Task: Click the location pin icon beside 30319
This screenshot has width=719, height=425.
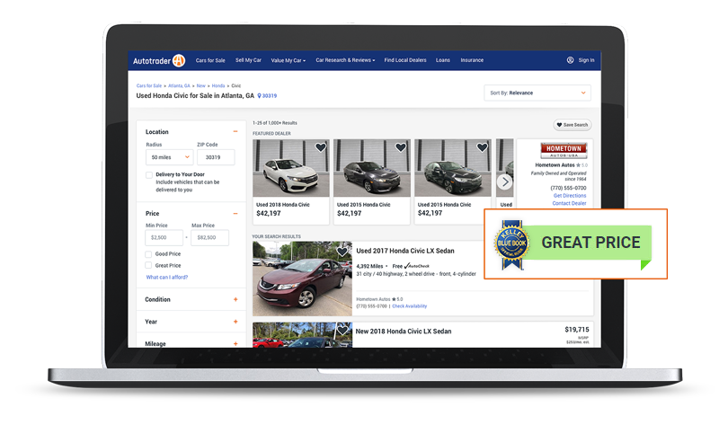Action: tap(259, 96)
